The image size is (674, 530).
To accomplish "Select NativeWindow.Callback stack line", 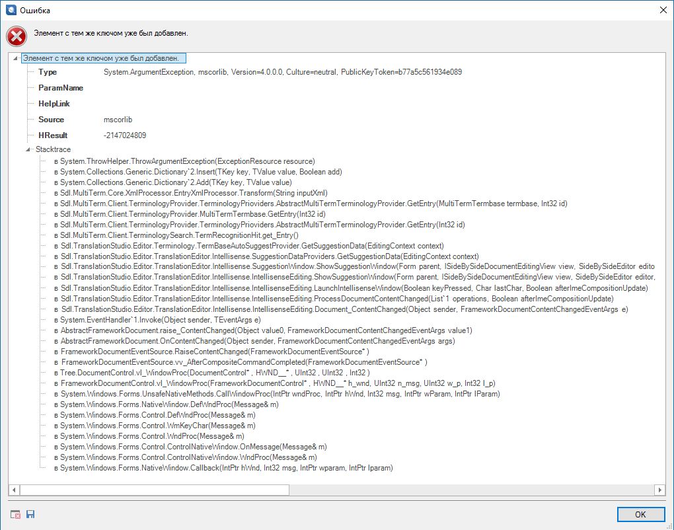I will pyautogui.click(x=223, y=468).
